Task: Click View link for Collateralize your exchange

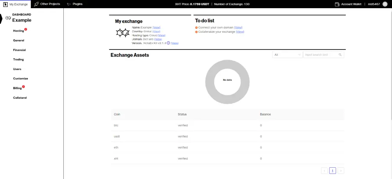Action: click(240, 32)
